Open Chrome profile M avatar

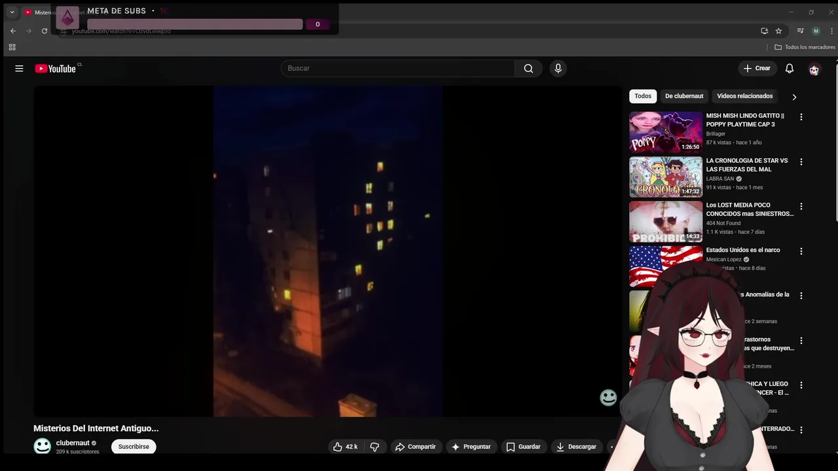[816, 31]
